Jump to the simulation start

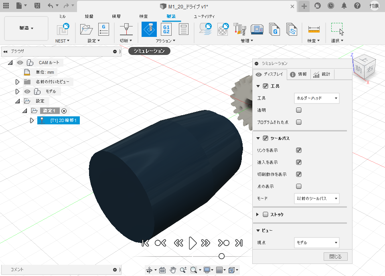click(x=145, y=243)
